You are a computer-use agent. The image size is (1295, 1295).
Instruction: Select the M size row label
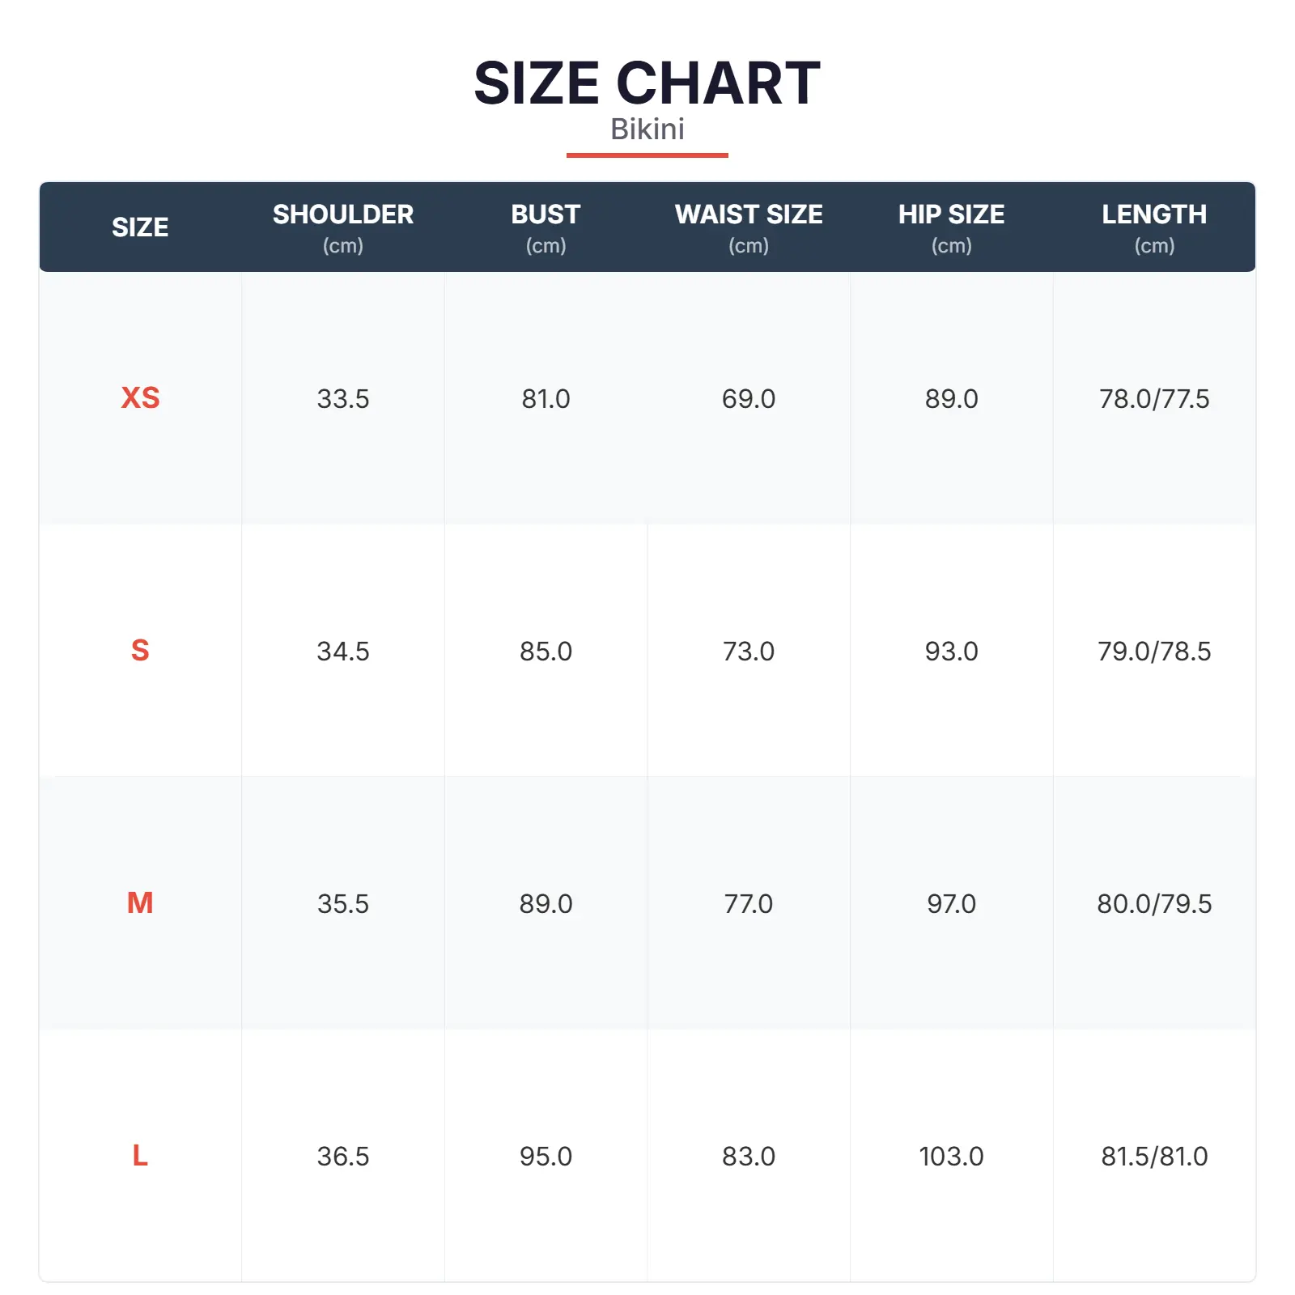140,903
